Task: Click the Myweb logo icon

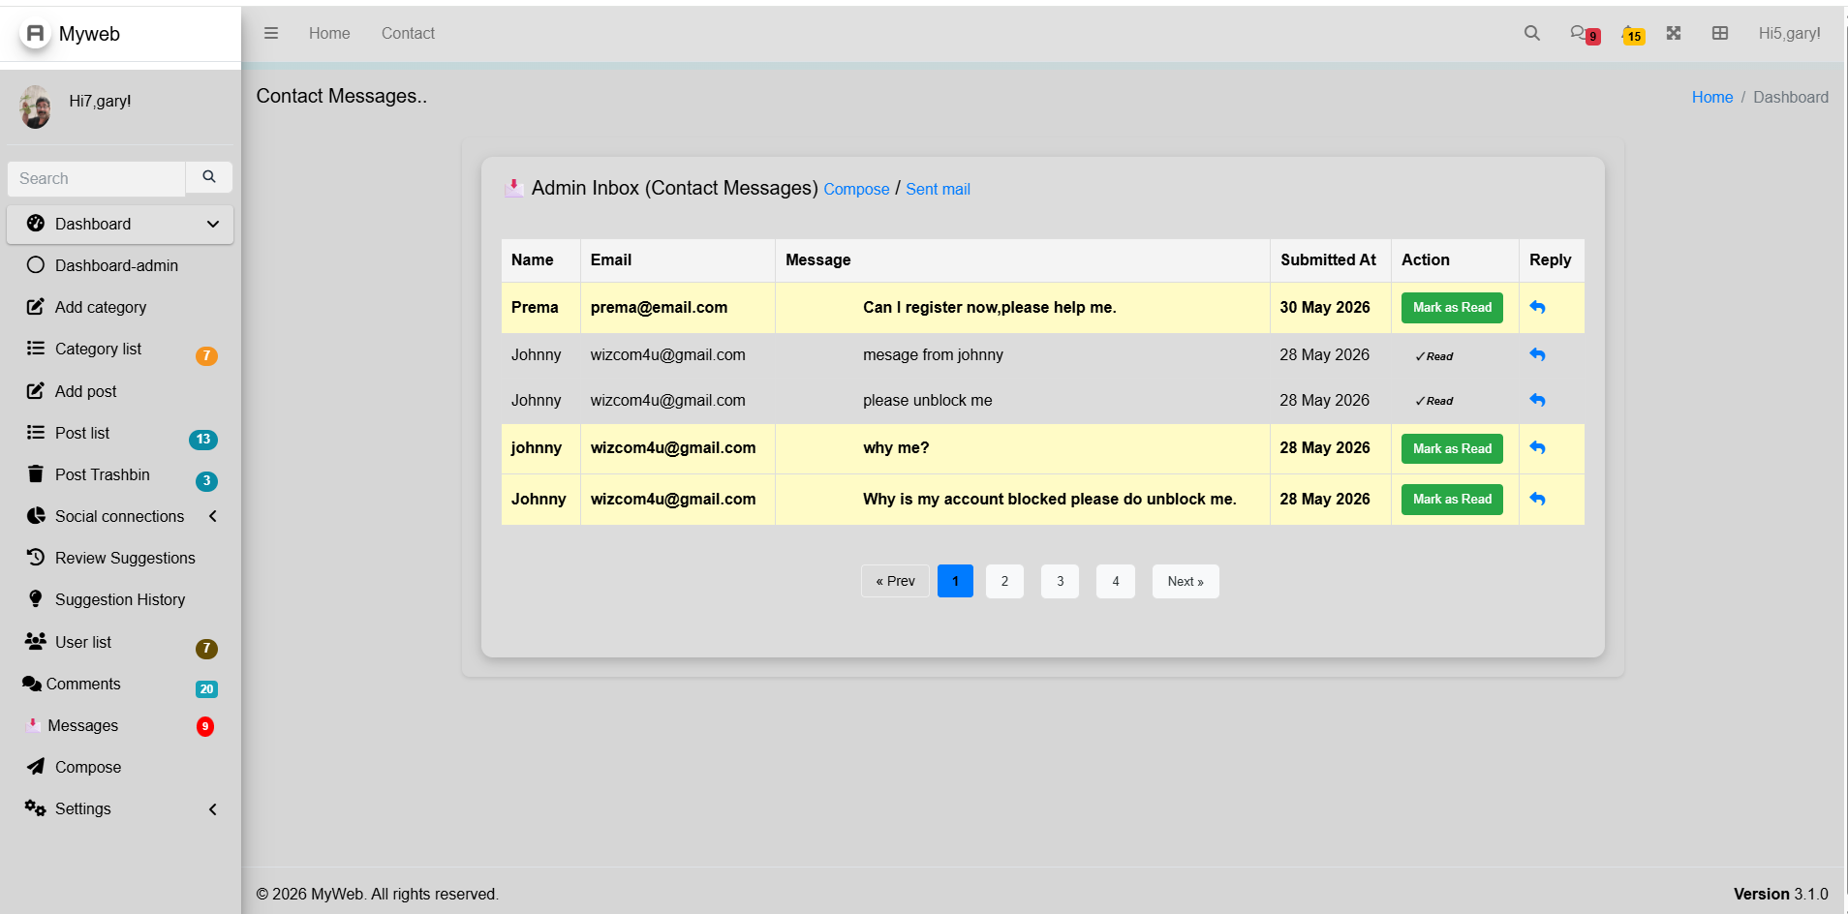Action: click(35, 34)
